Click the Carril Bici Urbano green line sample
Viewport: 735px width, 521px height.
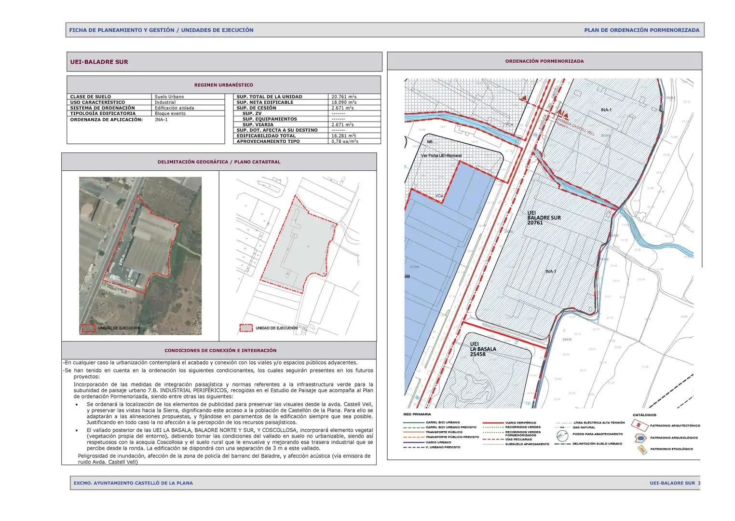coord(413,423)
